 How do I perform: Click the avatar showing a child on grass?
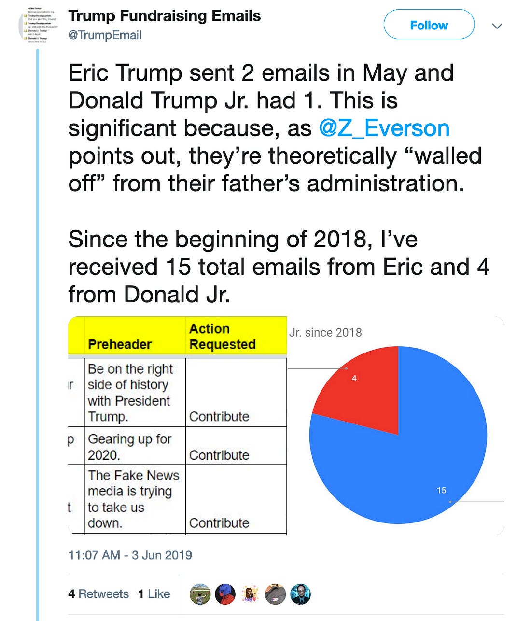200,594
